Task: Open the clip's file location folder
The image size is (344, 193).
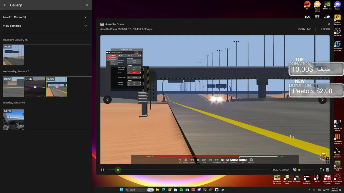Action: tap(322, 170)
